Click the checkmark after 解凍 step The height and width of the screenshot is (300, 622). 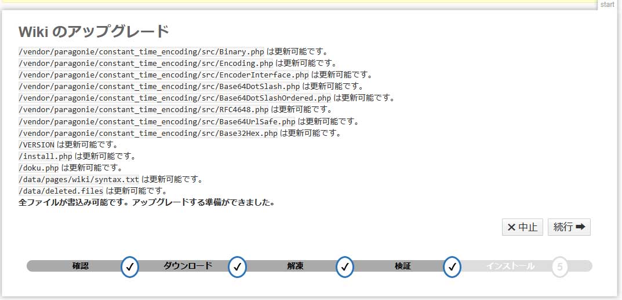(345, 266)
